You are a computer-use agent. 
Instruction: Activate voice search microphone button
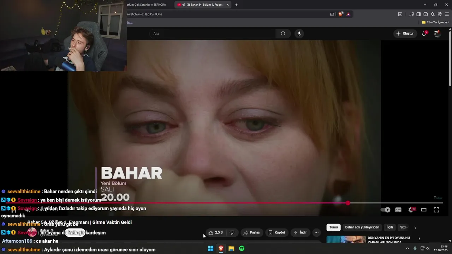[299, 34]
